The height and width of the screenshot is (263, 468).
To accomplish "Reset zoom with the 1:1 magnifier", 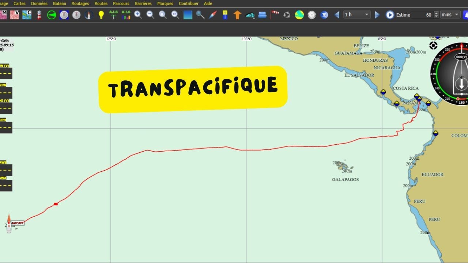I will [x=175, y=15].
